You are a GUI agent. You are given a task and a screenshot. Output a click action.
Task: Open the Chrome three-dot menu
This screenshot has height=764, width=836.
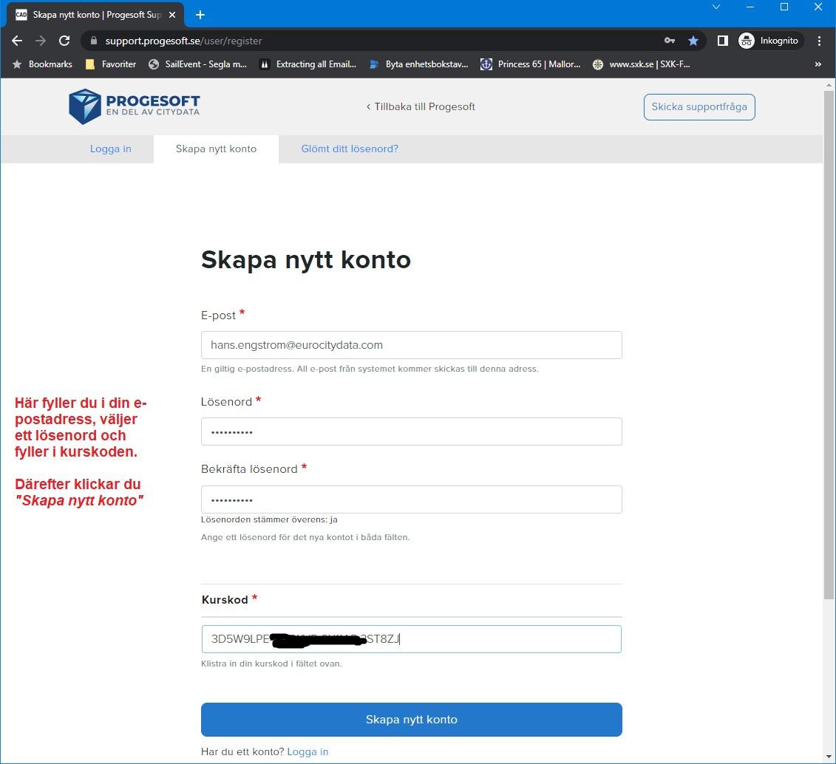[819, 41]
